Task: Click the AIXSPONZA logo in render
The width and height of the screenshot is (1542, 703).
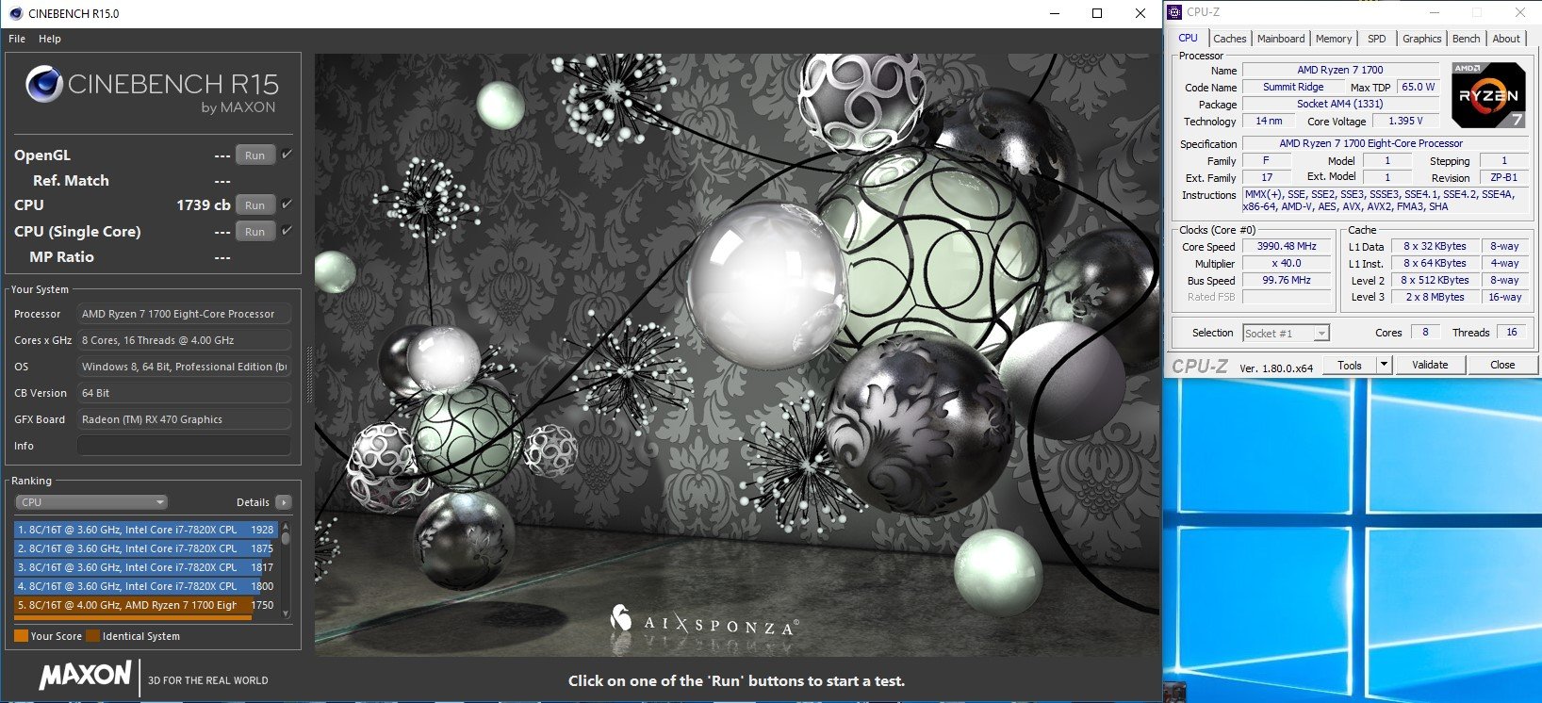Action: [x=705, y=620]
